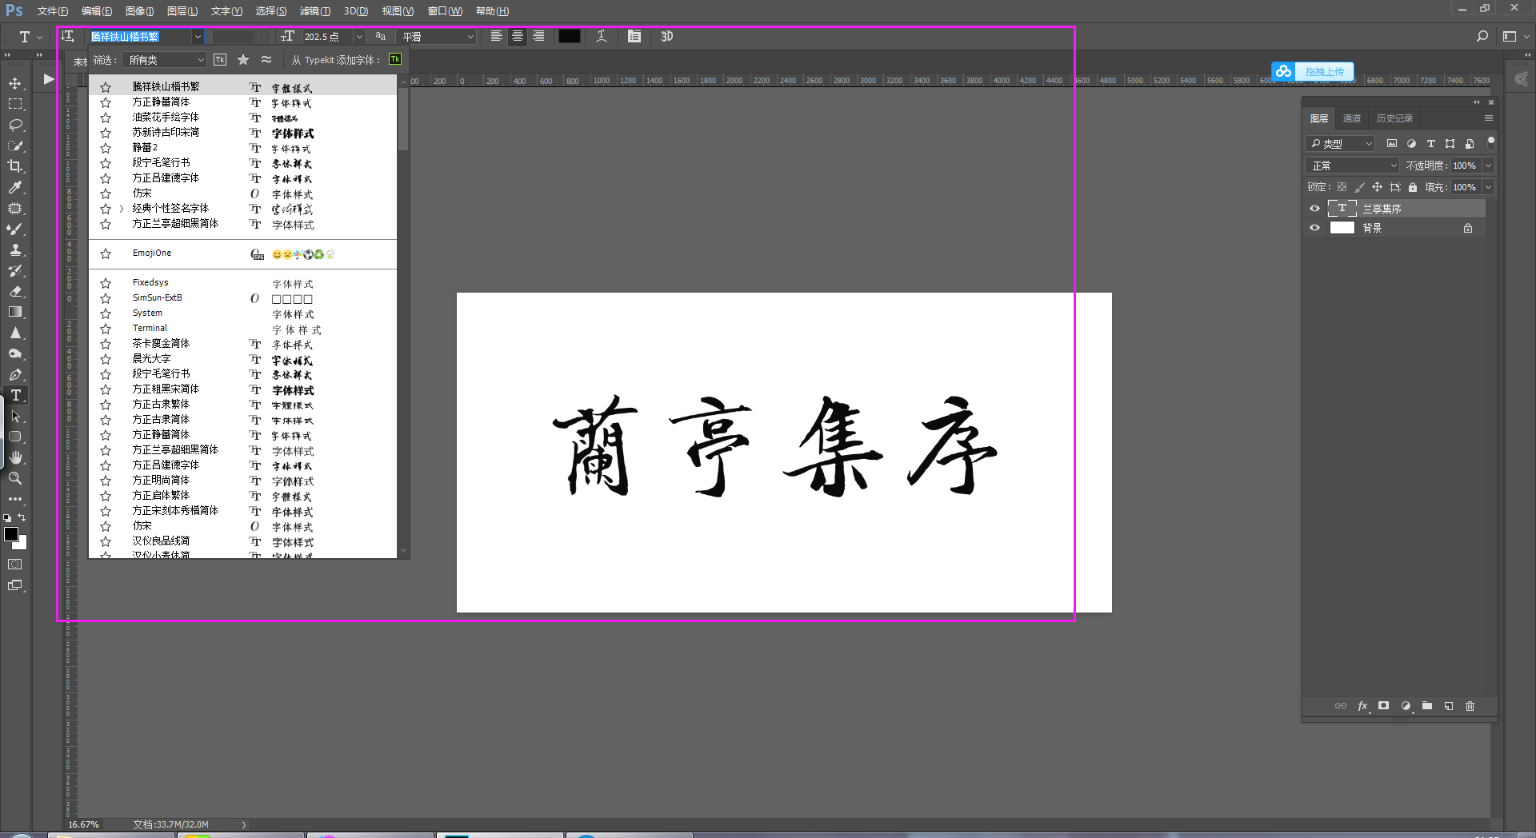Click the delete layer trash icon
This screenshot has width=1536, height=838.
pyautogui.click(x=1470, y=706)
